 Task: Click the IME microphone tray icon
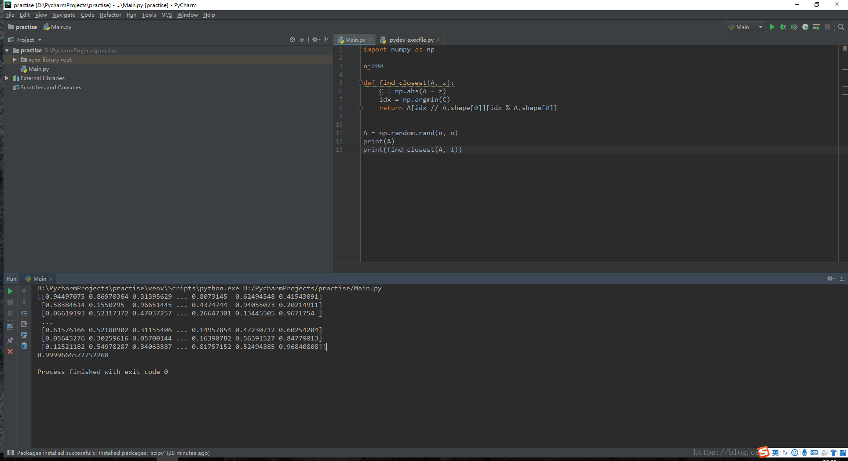click(x=804, y=453)
